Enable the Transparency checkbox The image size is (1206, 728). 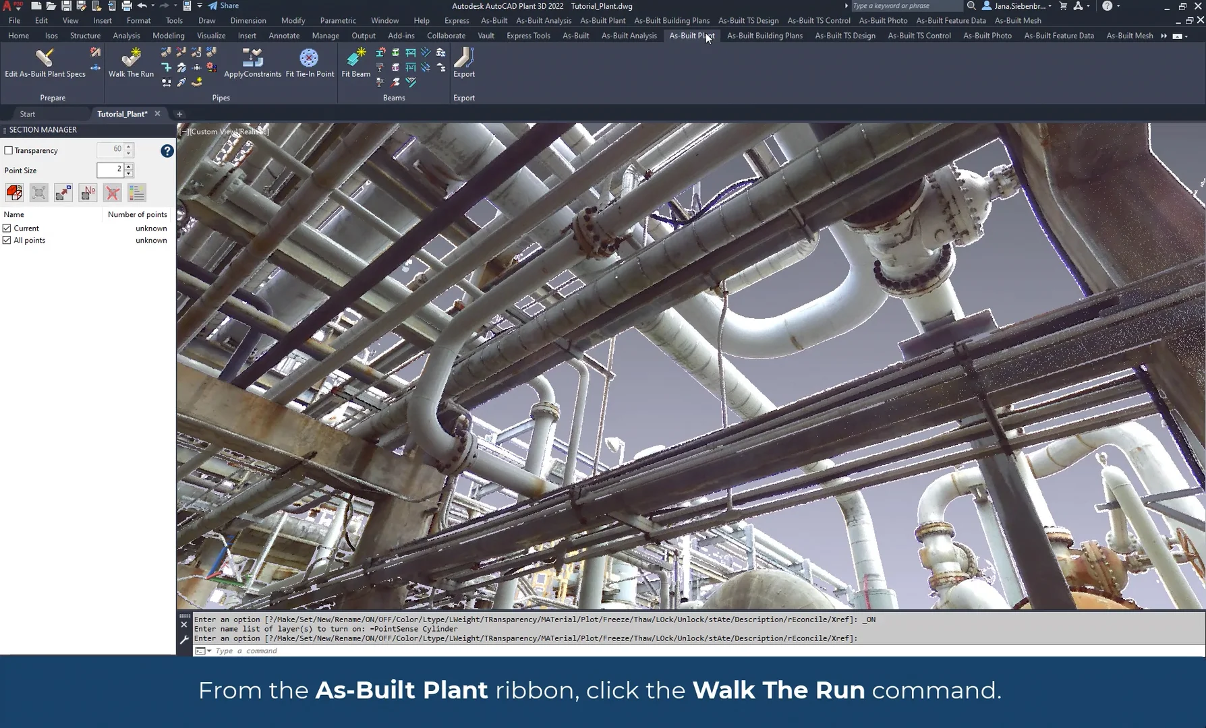(9, 150)
